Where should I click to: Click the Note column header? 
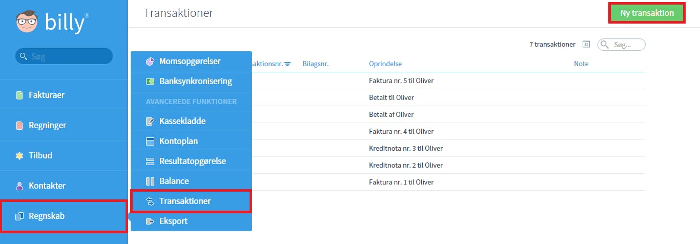click(581, 64)
